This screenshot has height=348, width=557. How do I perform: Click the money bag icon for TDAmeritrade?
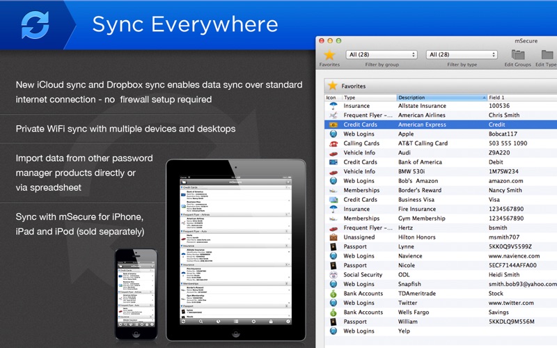[332, 294]
